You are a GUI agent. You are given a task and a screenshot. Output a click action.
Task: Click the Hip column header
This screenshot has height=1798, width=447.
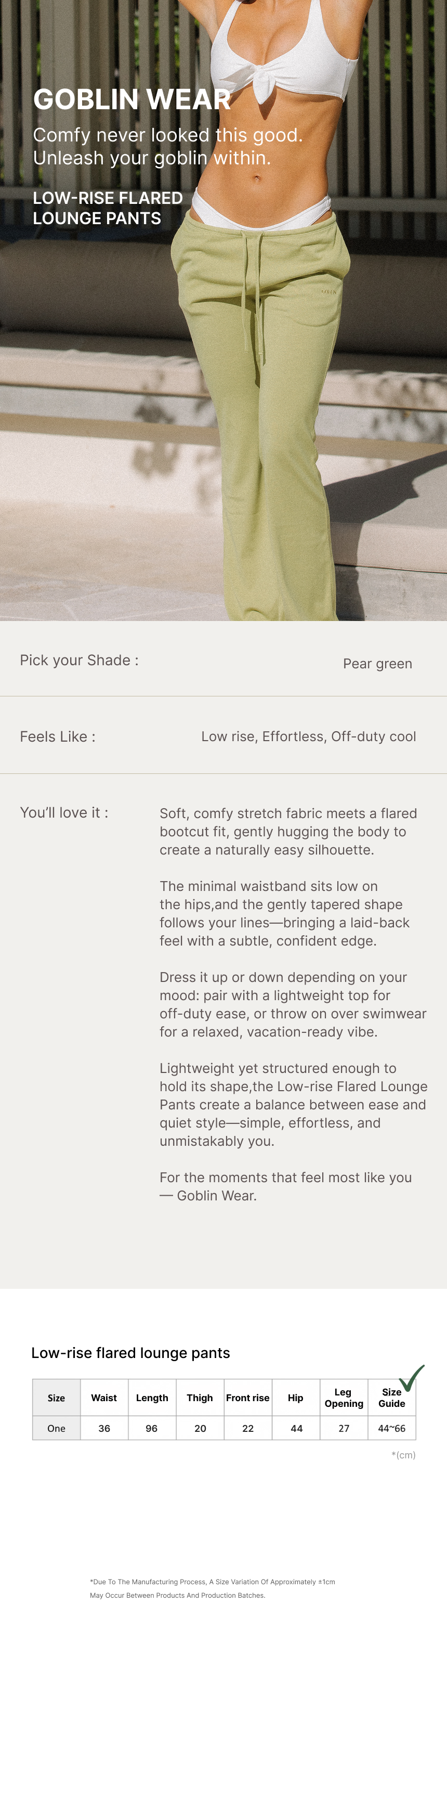pos(296,1398)
